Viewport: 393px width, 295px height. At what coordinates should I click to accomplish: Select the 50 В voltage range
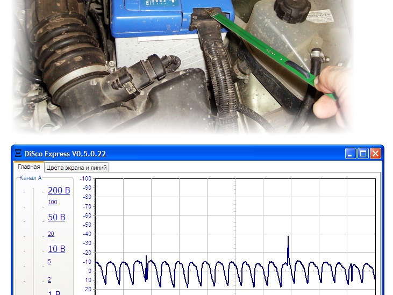pos(56,217)
